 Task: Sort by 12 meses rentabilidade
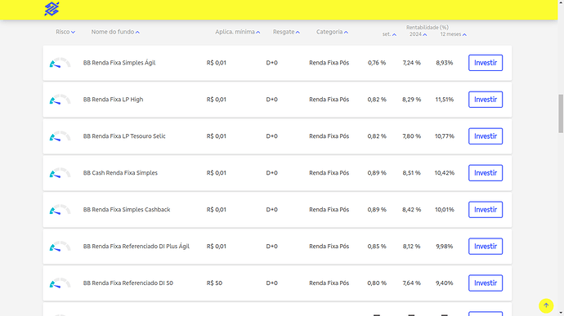pos(453,34)
